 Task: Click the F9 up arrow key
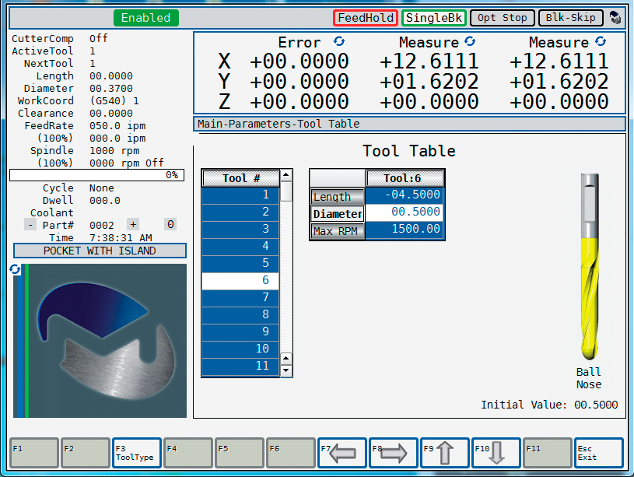(444, 453)
